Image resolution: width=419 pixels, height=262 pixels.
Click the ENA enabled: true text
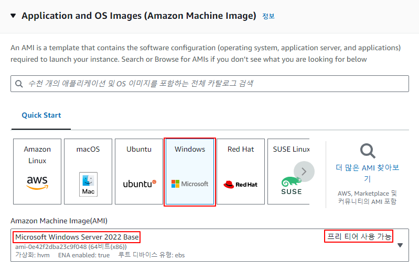84,255
